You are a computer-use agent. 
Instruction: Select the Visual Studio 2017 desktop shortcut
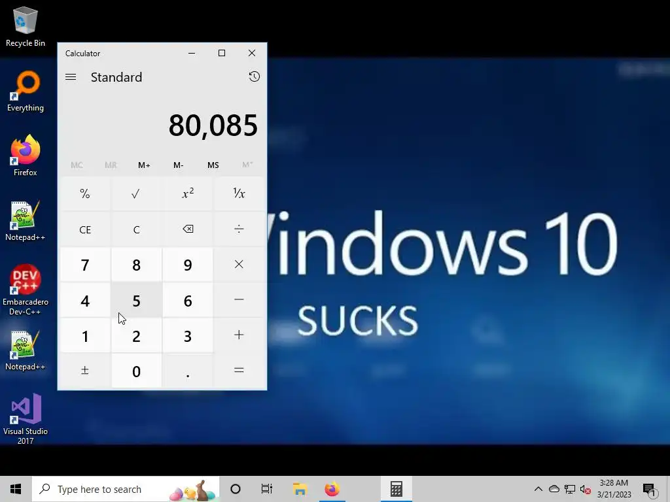tap(26, 419)
